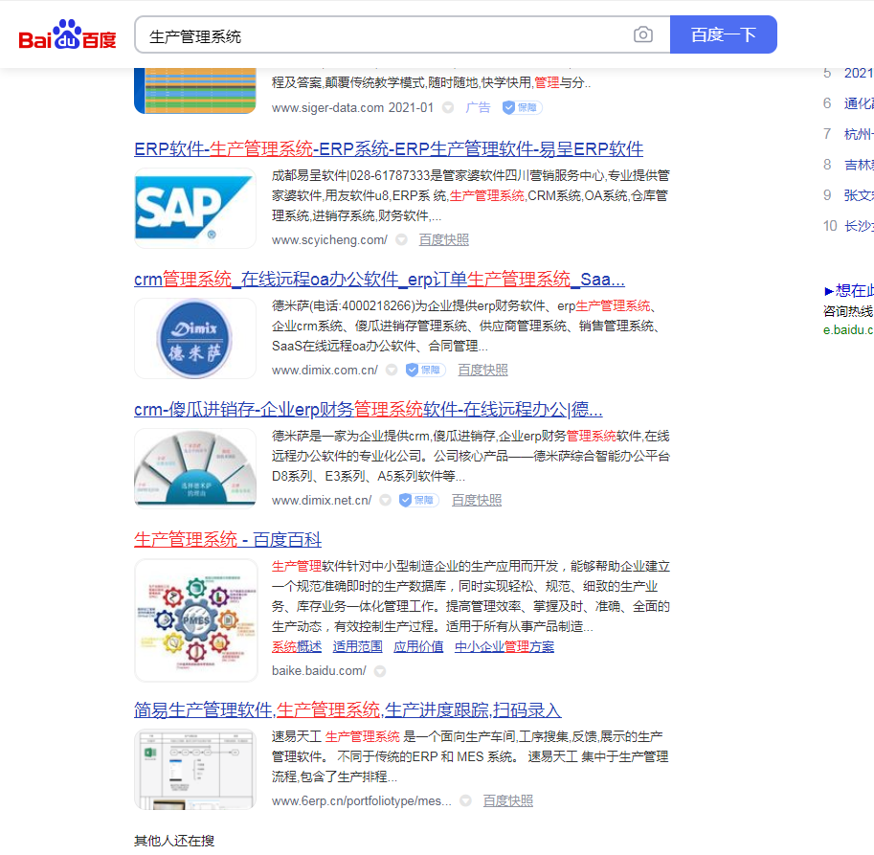This screenshot has height=855, width=874.
Task: Open the 中小企业管理方案 sub-link
Action: click(504, 646)
